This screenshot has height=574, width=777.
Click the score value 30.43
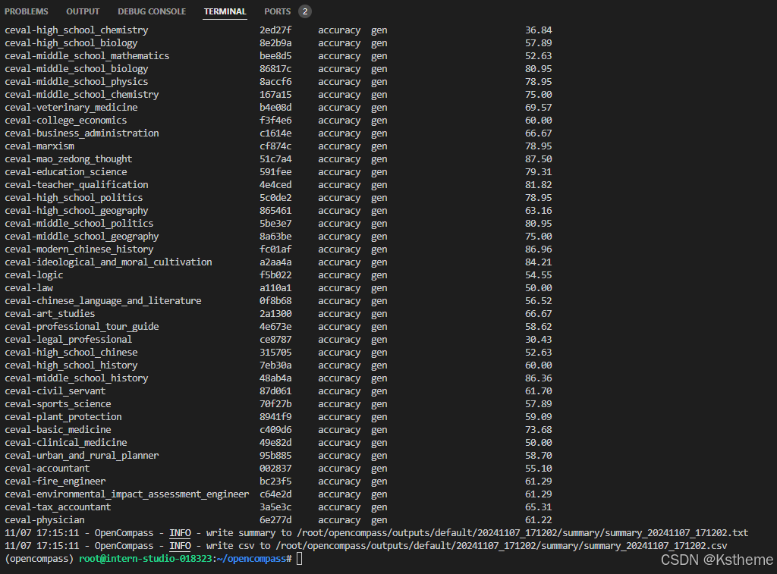click(538, 339)
